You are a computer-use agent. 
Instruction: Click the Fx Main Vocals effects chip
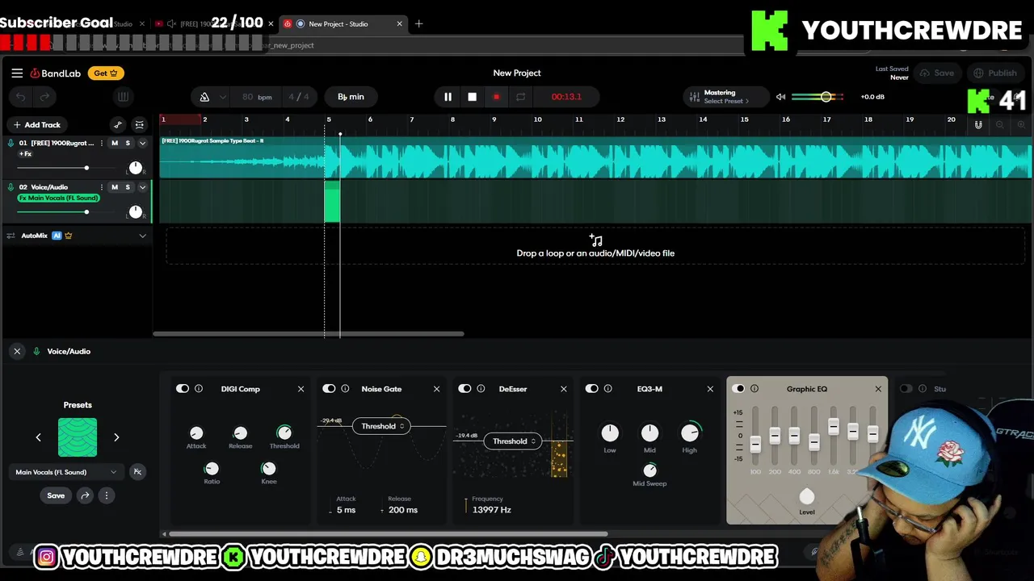pyautogui.click(x=58, y=199)
